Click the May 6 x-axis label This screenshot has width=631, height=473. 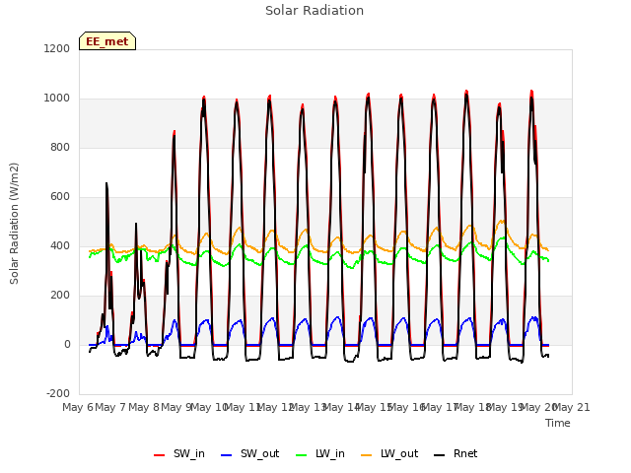[x=78, y=407]
